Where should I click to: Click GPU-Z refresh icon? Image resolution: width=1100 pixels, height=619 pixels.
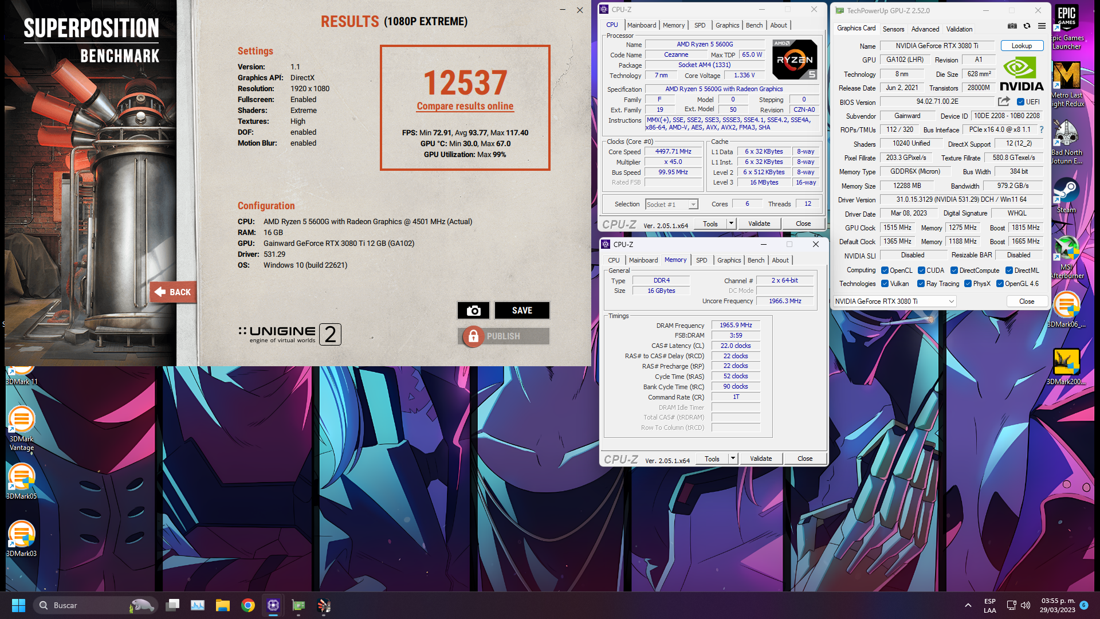(x=1027, y=26)
